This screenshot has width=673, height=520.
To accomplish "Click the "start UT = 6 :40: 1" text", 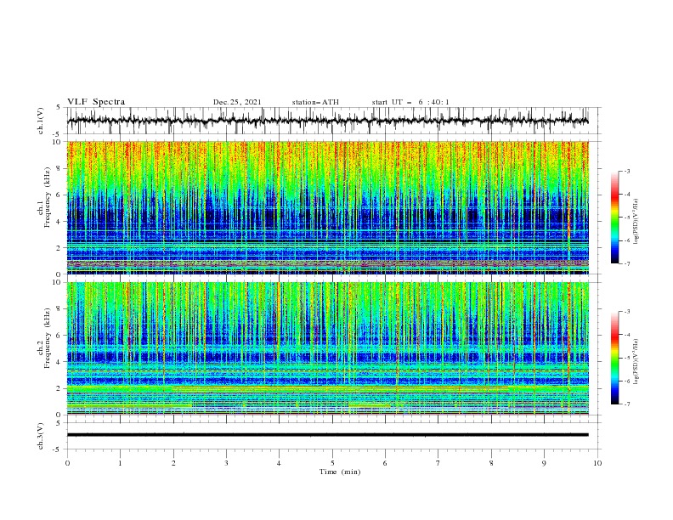I will click(410, 102).
